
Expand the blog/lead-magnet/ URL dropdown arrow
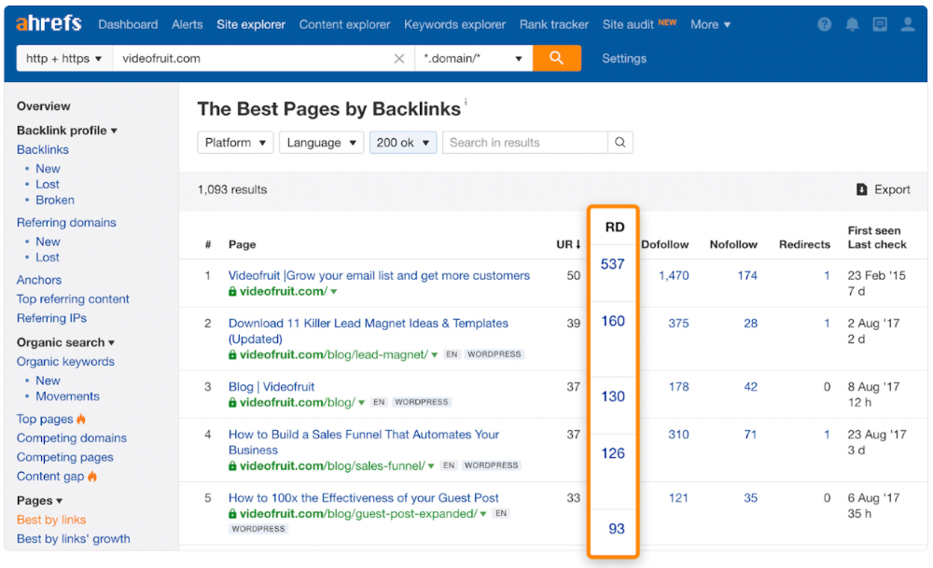coord(435,354)
